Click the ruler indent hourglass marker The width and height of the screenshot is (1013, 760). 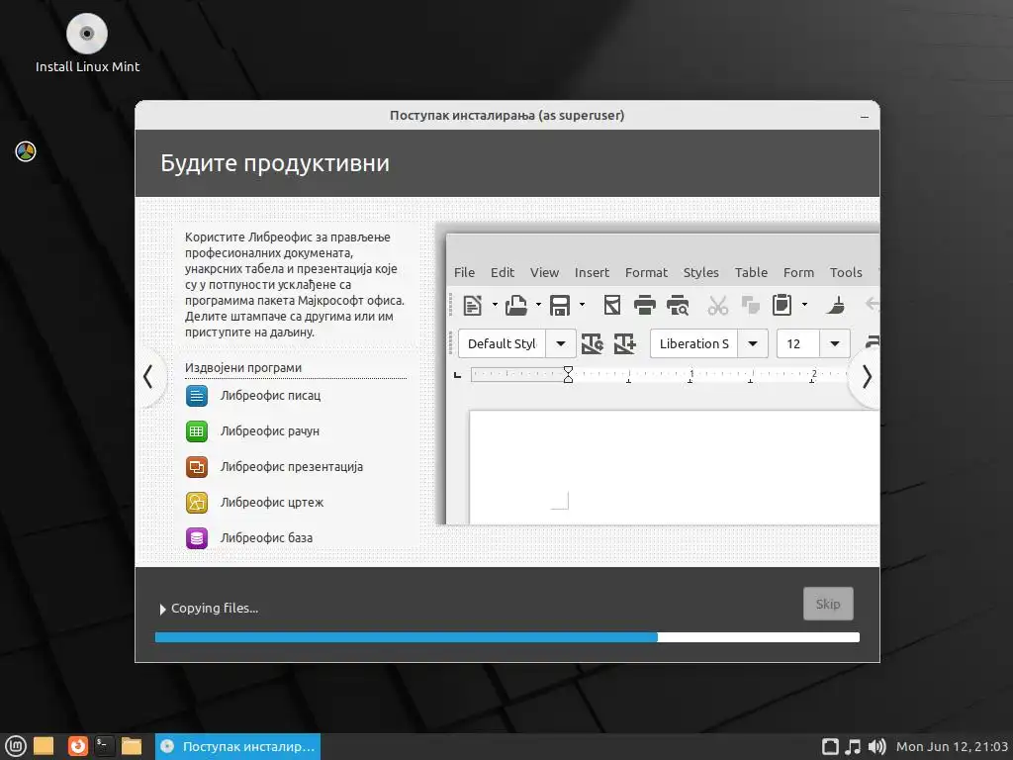568,374
